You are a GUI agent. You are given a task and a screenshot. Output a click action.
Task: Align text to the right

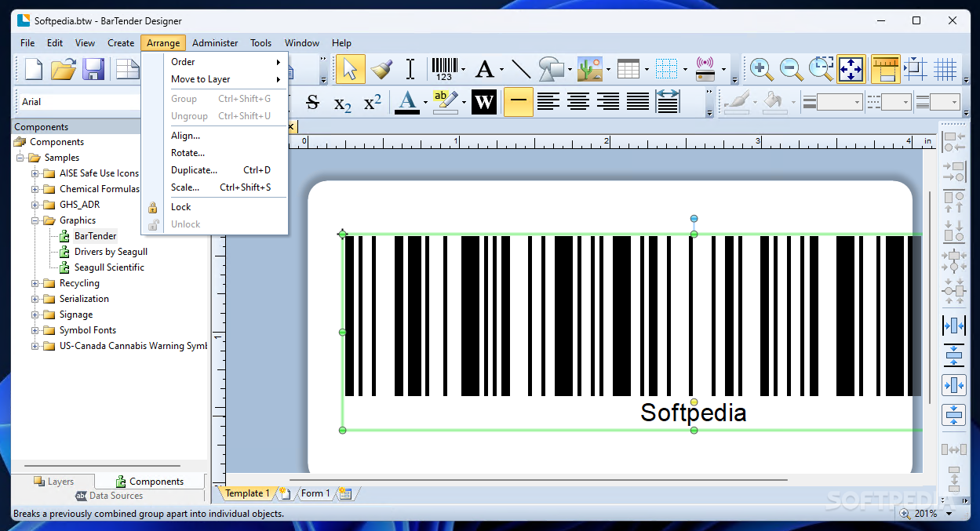[608, 102]
